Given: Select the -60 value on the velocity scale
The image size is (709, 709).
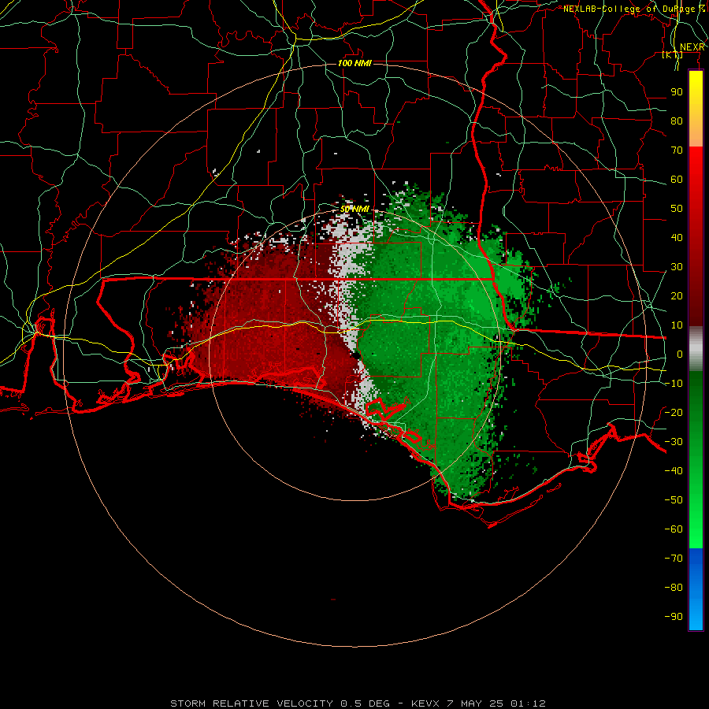Looking at the screenshot, I should pos(674,529).
